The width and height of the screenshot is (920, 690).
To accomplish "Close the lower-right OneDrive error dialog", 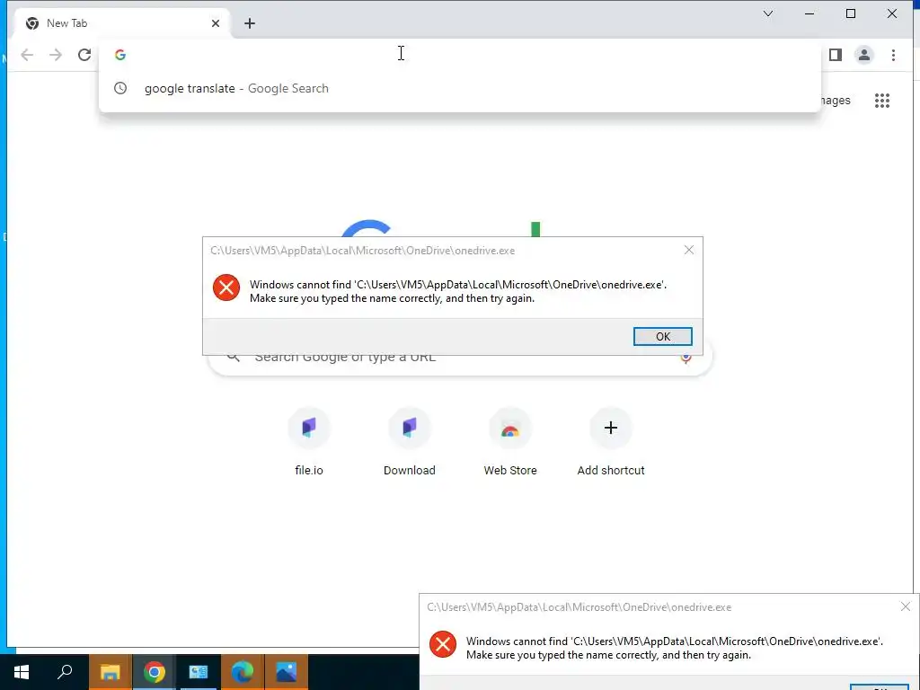I will (906, 606).
